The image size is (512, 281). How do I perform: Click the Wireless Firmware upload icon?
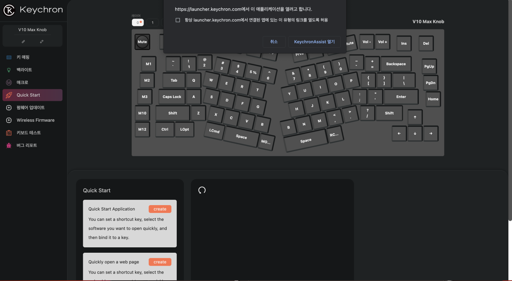[9, 120]
